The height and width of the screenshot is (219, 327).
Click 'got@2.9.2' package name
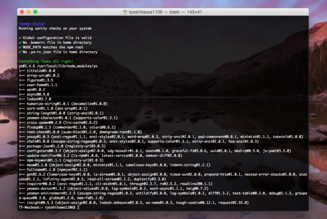[x=36, y=174]
